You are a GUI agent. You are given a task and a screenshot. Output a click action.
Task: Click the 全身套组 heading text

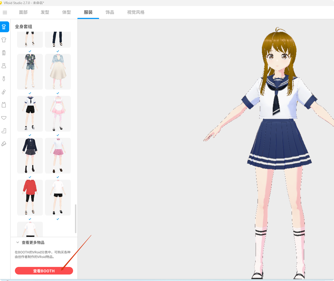point(24,27)
